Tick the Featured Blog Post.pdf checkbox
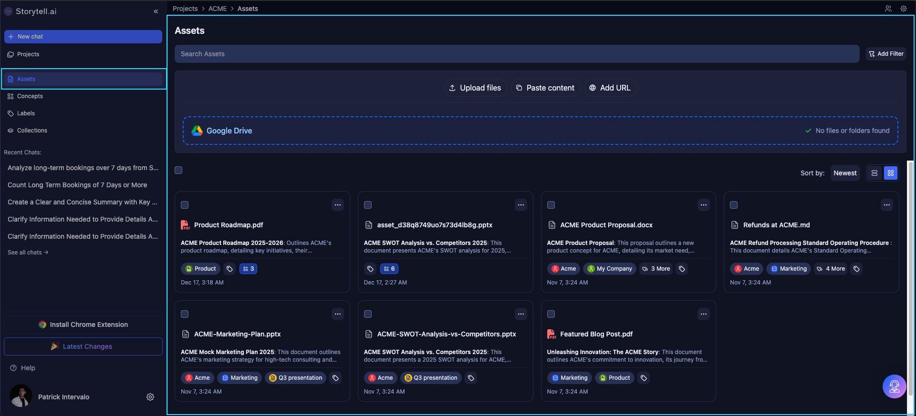The width and height of the screenshot is (916, 416). 551,314
